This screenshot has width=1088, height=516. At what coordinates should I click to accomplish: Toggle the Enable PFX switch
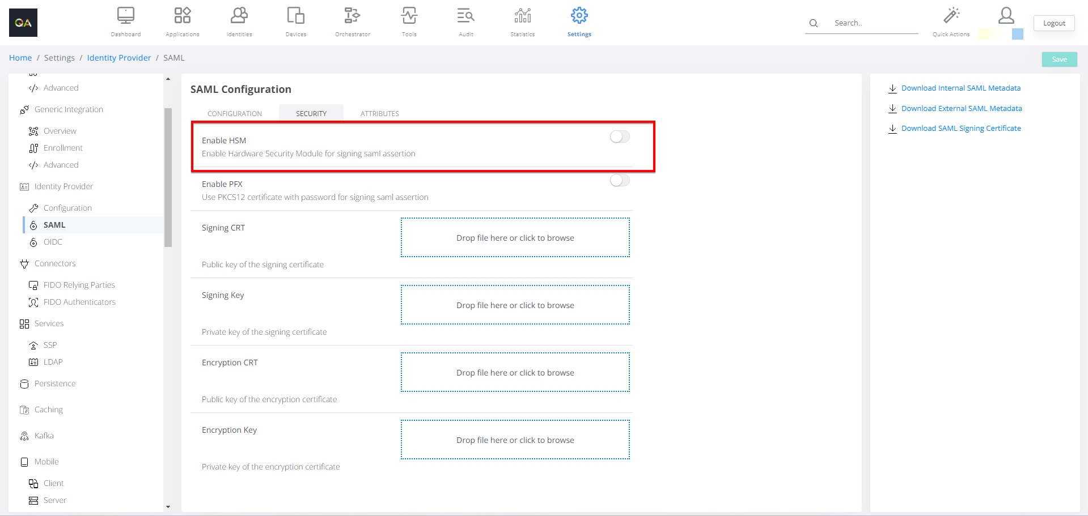tap(619, 181)
